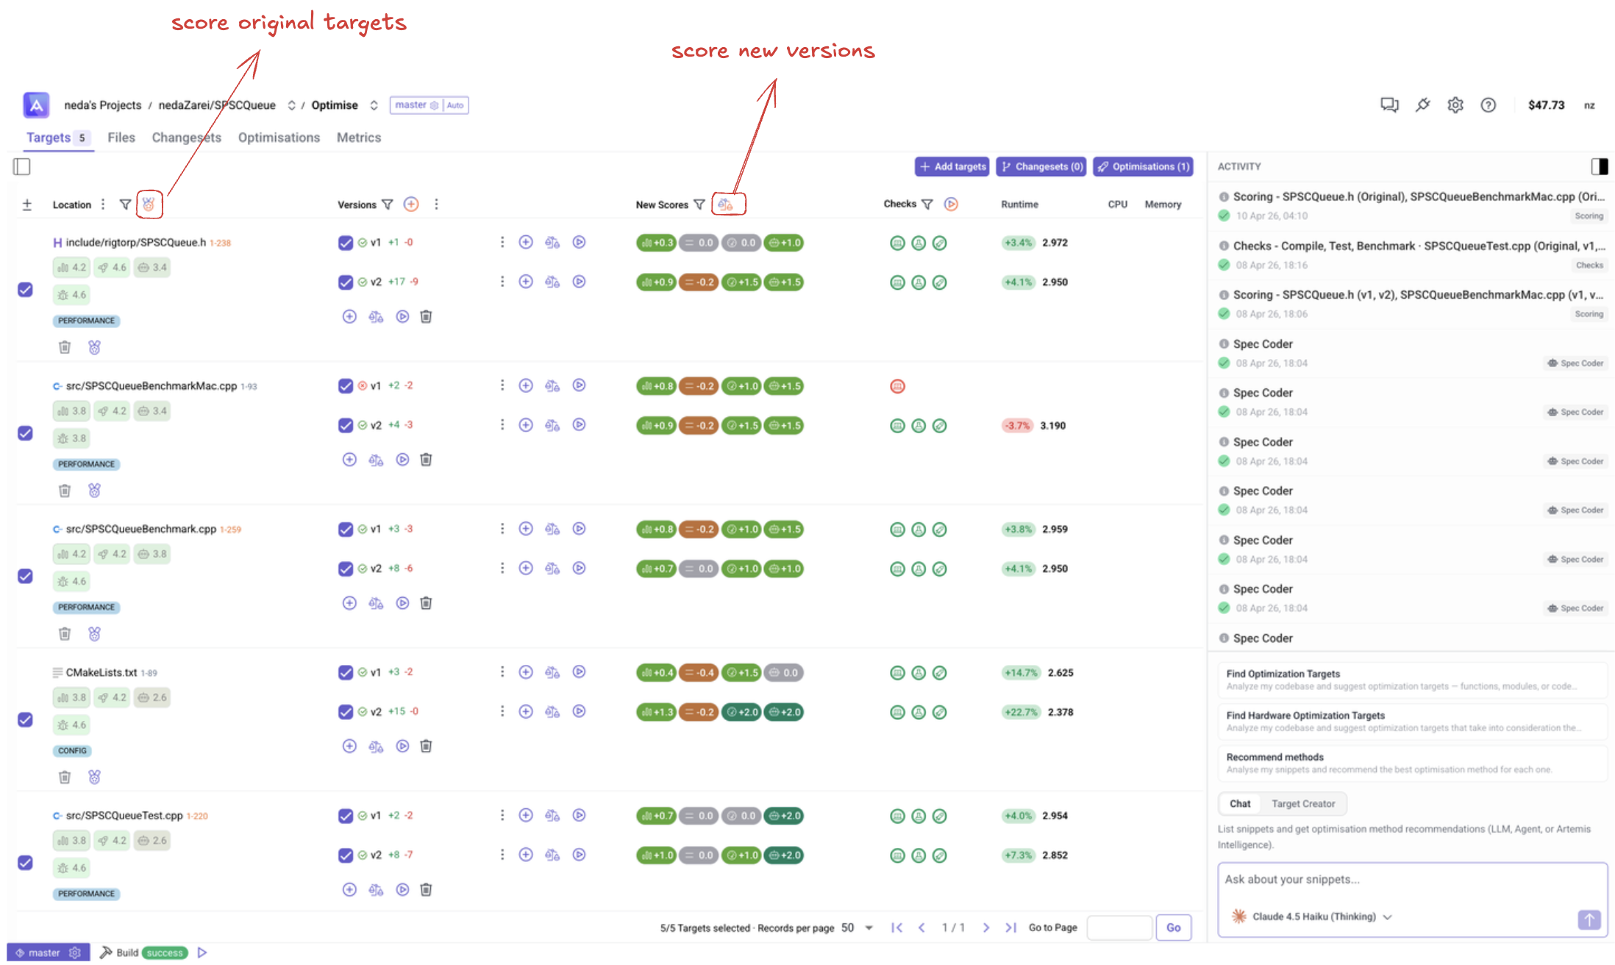Open the help question mark icon
The height and width of the screenshot is (965, 1615).
(1488, 105)
